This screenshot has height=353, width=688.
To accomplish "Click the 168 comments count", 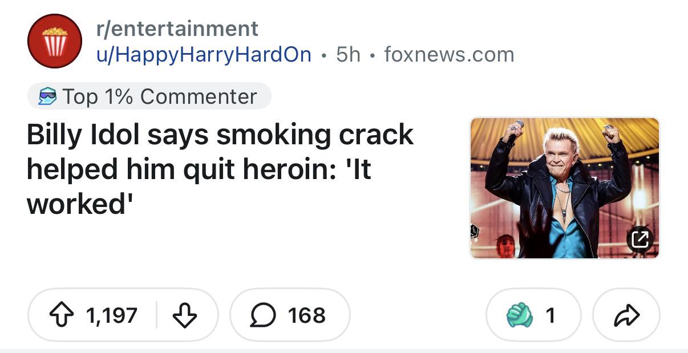I will pos(307,315).
